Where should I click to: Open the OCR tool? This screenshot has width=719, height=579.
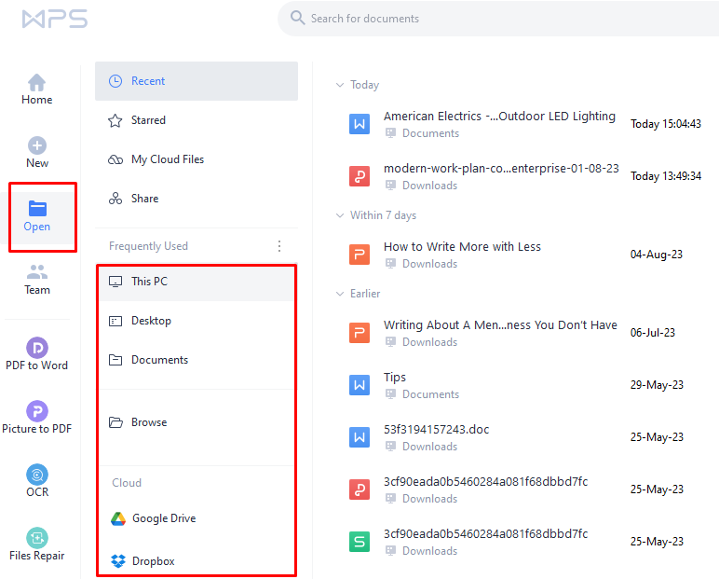(x=36, y=481)
